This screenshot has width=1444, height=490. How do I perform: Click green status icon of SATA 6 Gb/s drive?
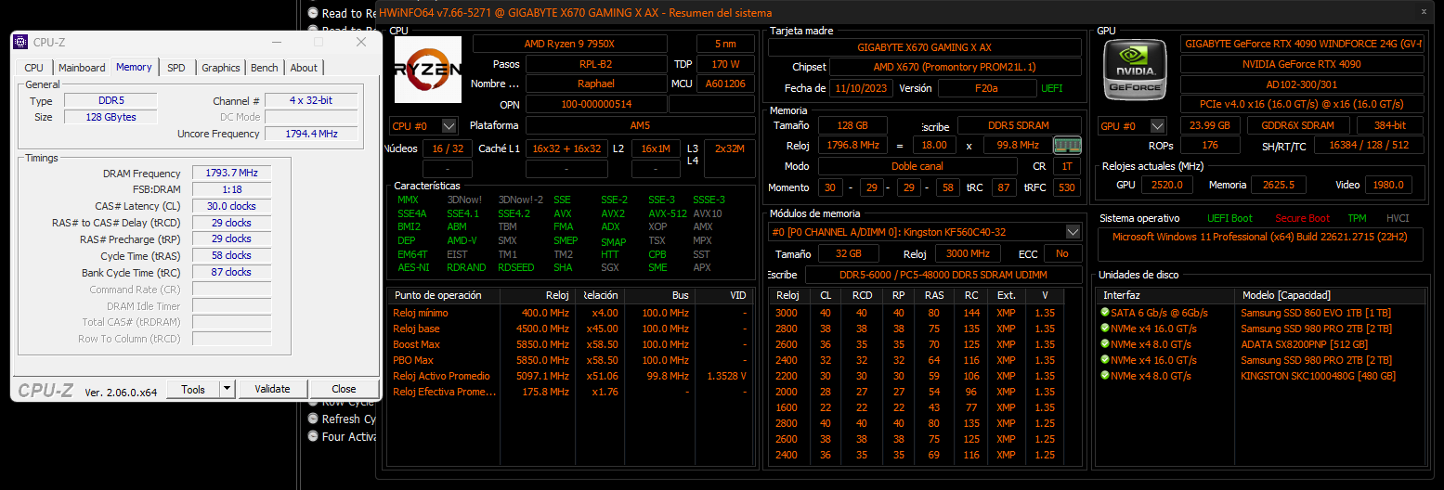(x=1104, y=313)
